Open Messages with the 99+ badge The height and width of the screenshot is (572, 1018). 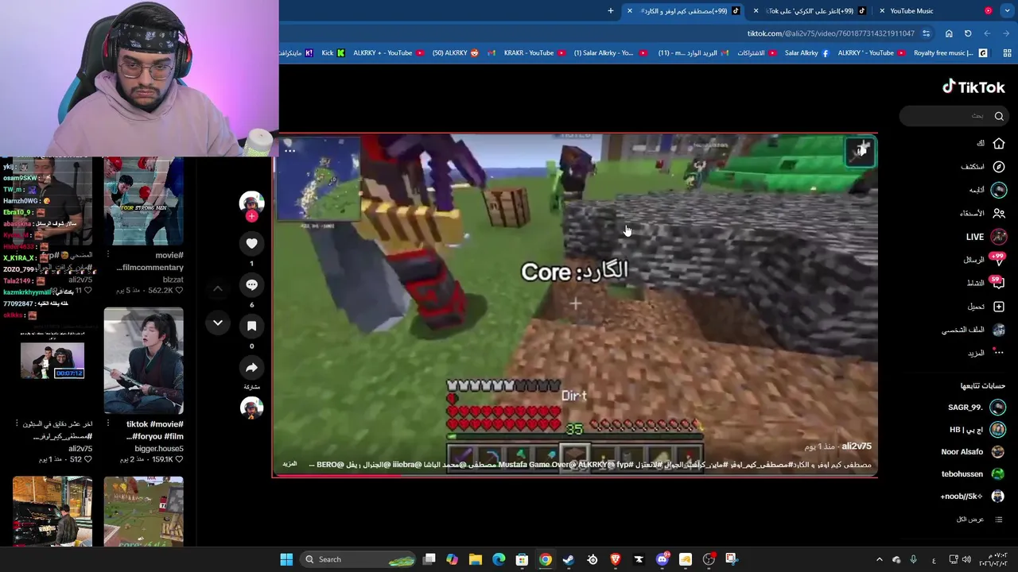(984, 260)
